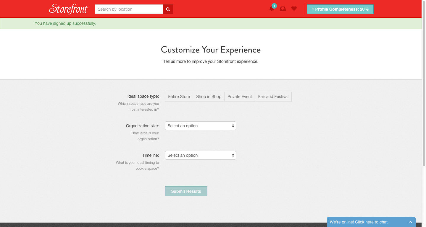Image resolution: width=426 pixels, height=227 pixels.
Task: Open the Organization size dropdown
Action: (x=200, y=126)
